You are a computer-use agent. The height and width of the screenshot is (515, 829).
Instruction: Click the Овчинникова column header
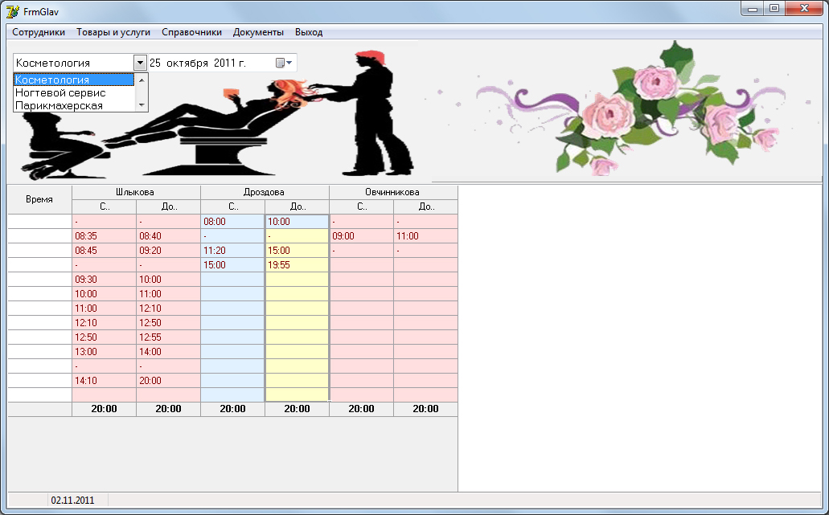[393, 192]
